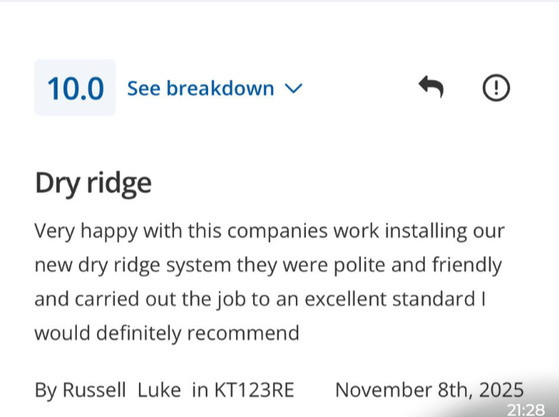Click the report exclamation circle icon
Image resolution: width=559 pixels, height=417 pixels.
click(x=496, y=88)
